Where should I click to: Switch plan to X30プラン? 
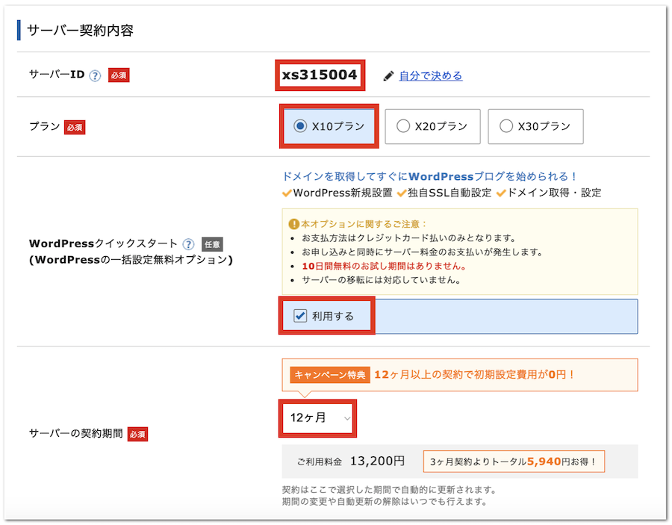pyautogui.click(x=506, y=126)
